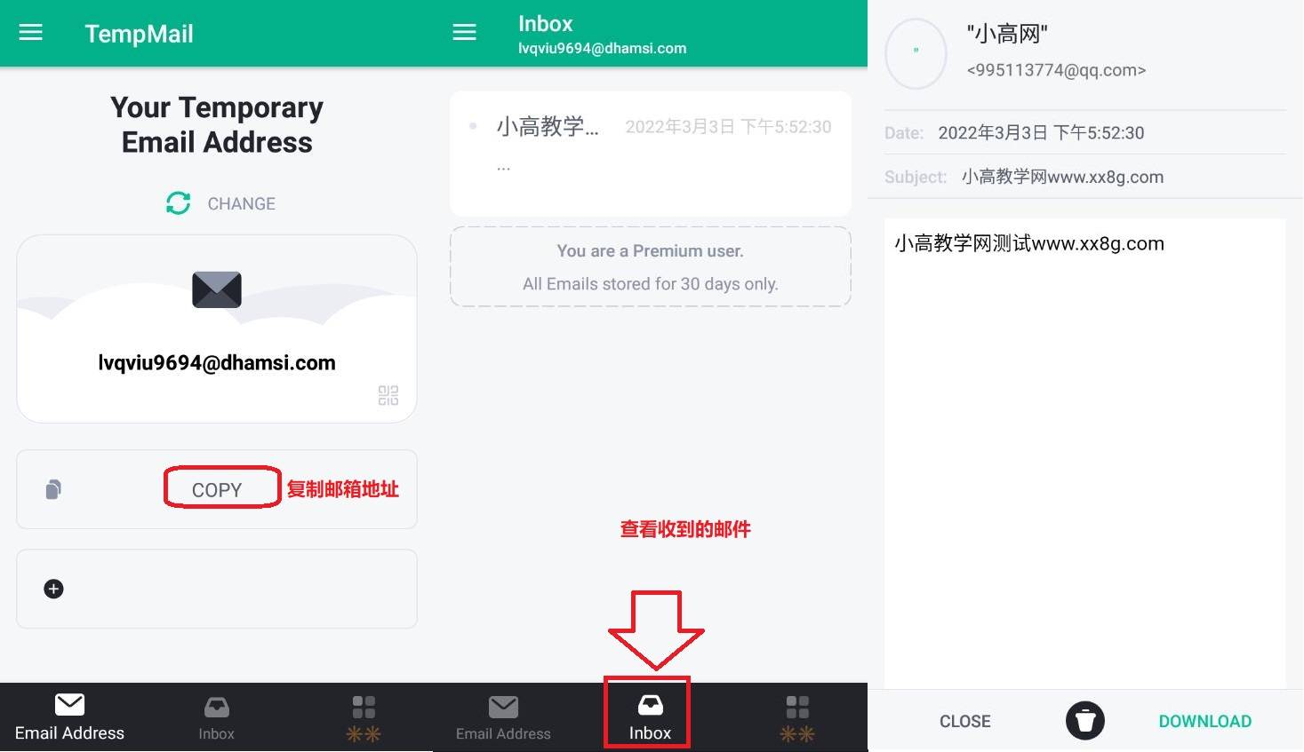Open Email Address tab in middle screen

(503, 718)
